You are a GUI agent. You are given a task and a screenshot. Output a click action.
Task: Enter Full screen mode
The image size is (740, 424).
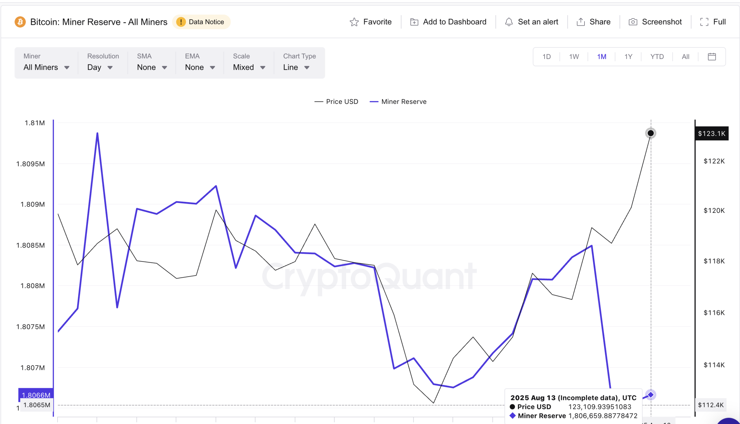(x=704, y=22)
